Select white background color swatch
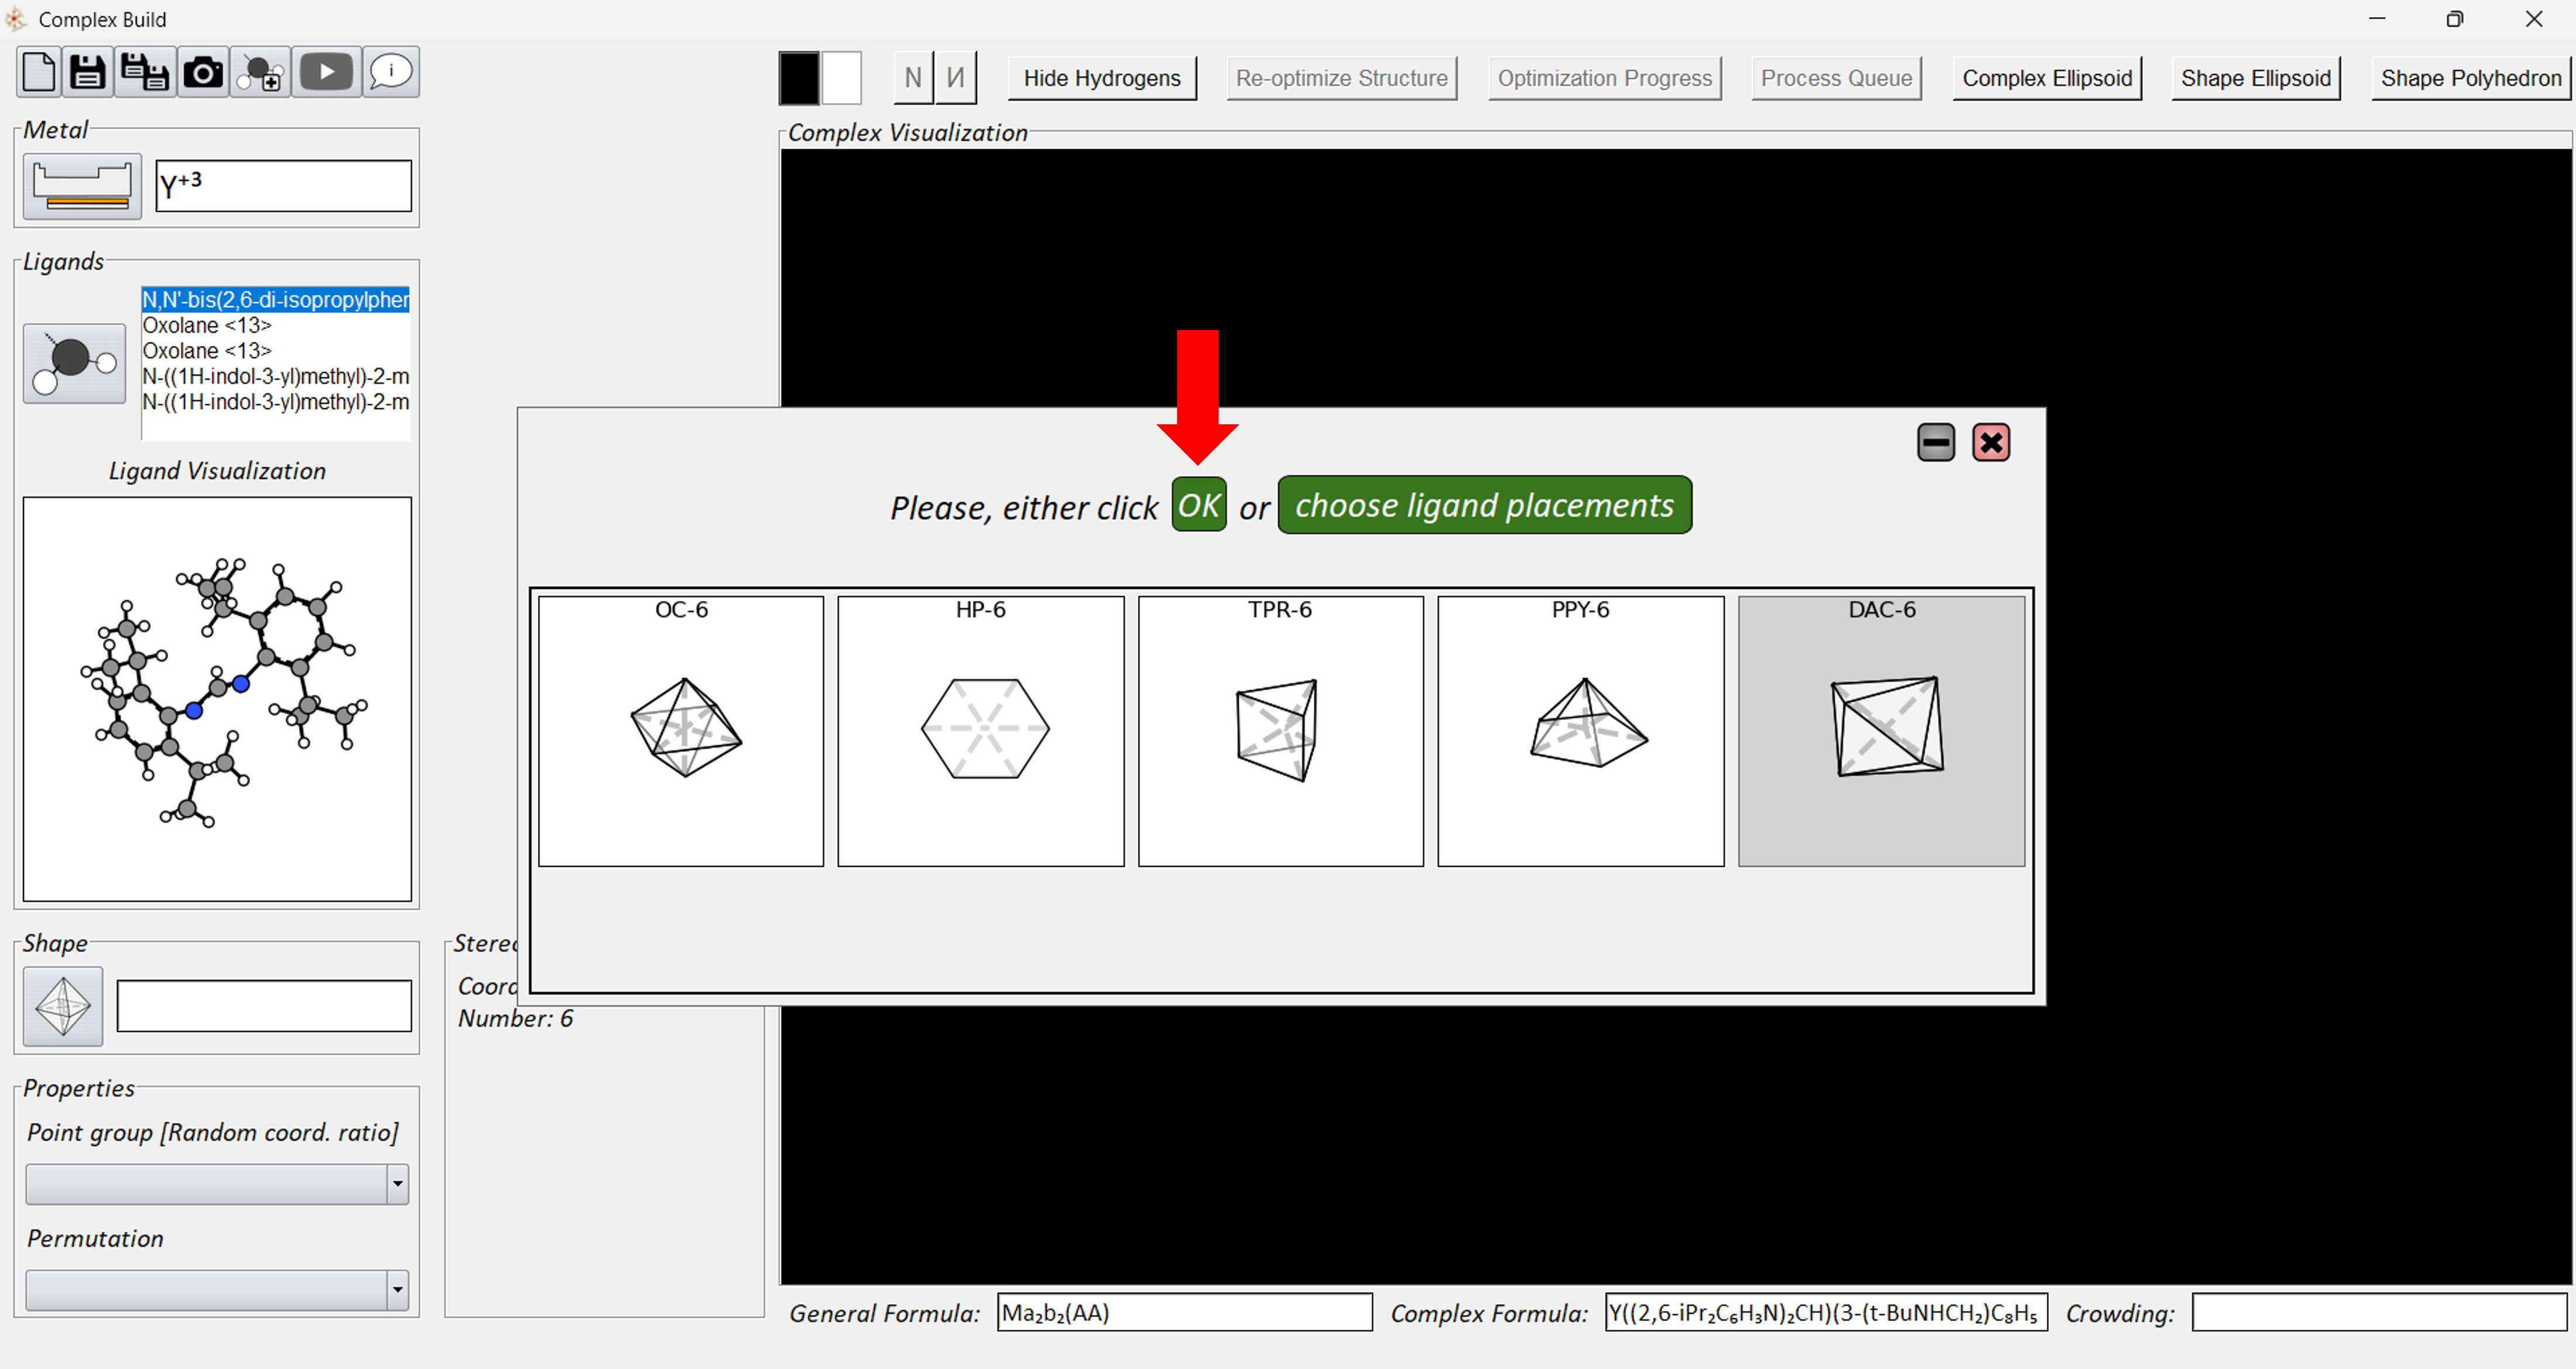The width and height of the screenshot is (2576, 1369). click(841, 78)
